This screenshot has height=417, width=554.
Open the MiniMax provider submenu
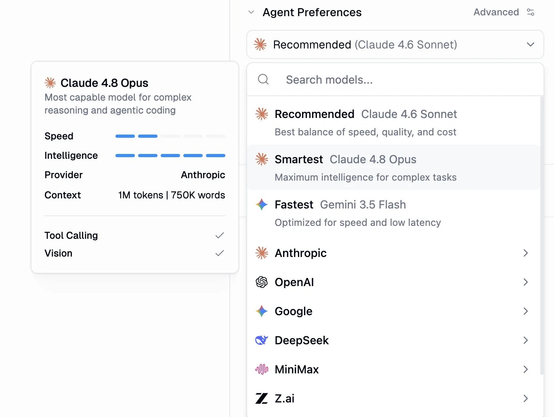pos(394,369)
